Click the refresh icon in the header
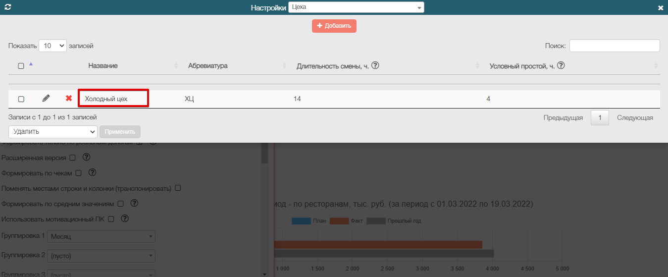 click(x=7, y=7)
